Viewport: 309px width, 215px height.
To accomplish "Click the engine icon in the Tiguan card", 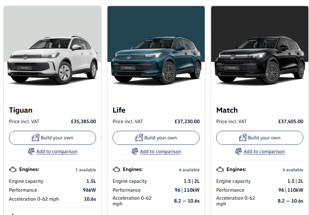I will tap(13, 170).
